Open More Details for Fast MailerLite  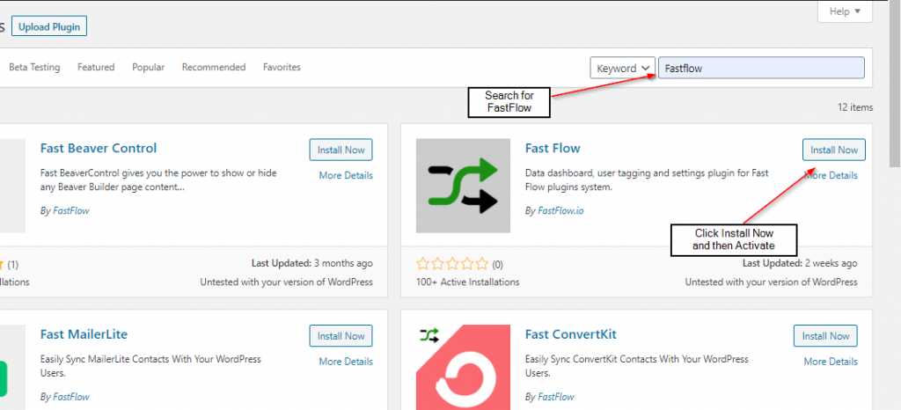[346, 362]
